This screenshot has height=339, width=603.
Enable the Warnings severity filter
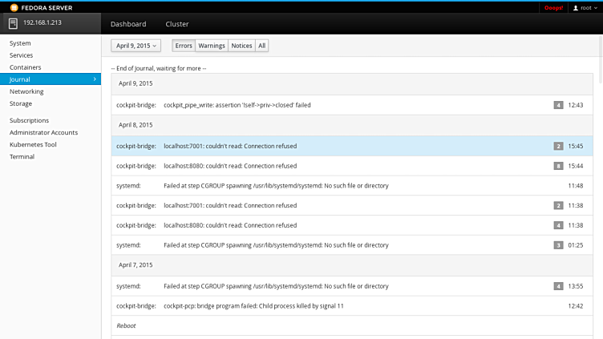pos(212,46)
